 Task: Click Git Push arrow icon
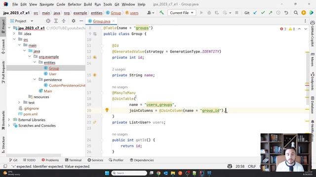coord(271,13)
